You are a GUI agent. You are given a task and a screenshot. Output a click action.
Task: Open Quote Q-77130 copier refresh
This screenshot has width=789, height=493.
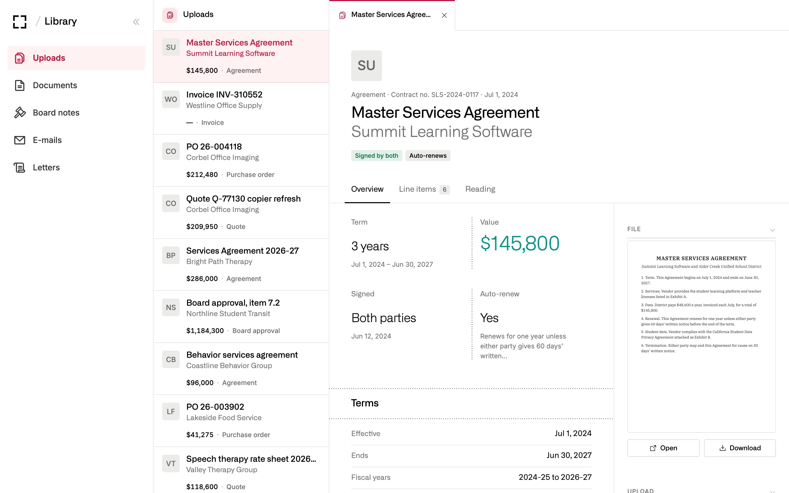coord(241,213)
